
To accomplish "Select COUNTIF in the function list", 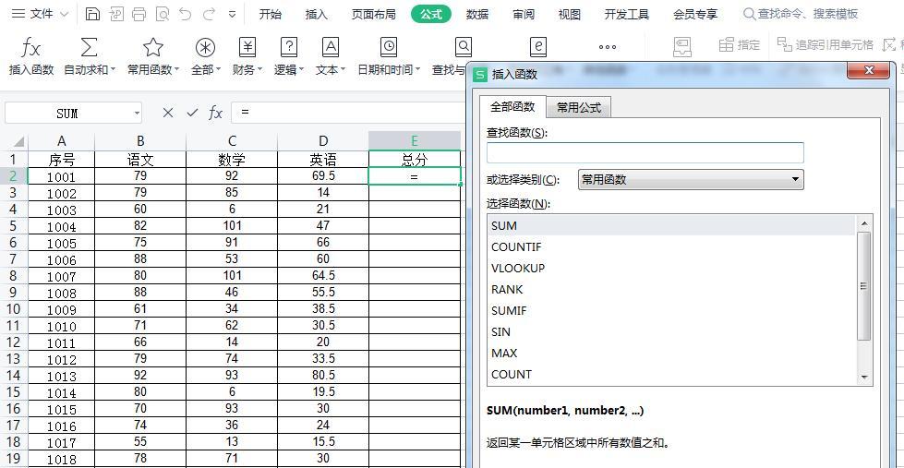I will point(671,247).
